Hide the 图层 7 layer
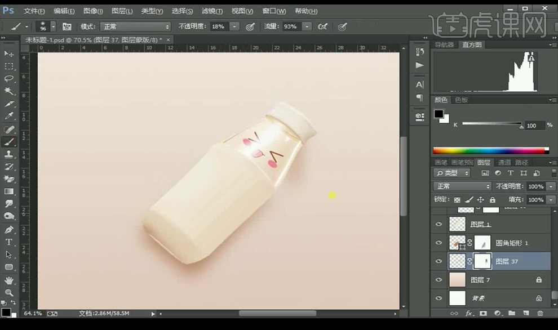The width and height of the screenshot is (558, 330). coord(439,279)
